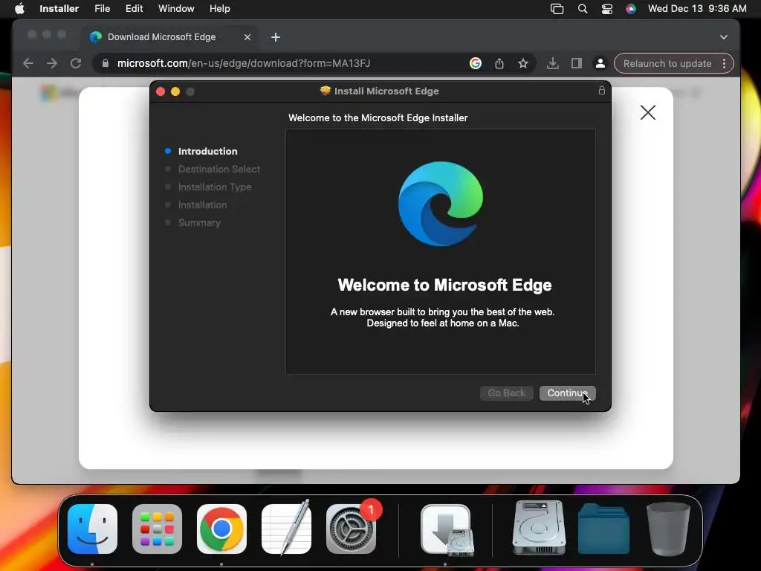This screenshot has width=761, height=571.
Task: Select the Destination Select step
Action: (219, 169)
